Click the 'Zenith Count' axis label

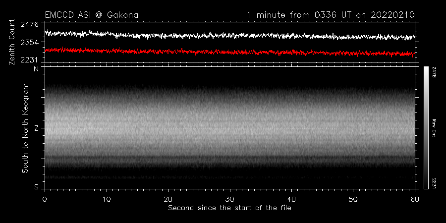(12, 42)
